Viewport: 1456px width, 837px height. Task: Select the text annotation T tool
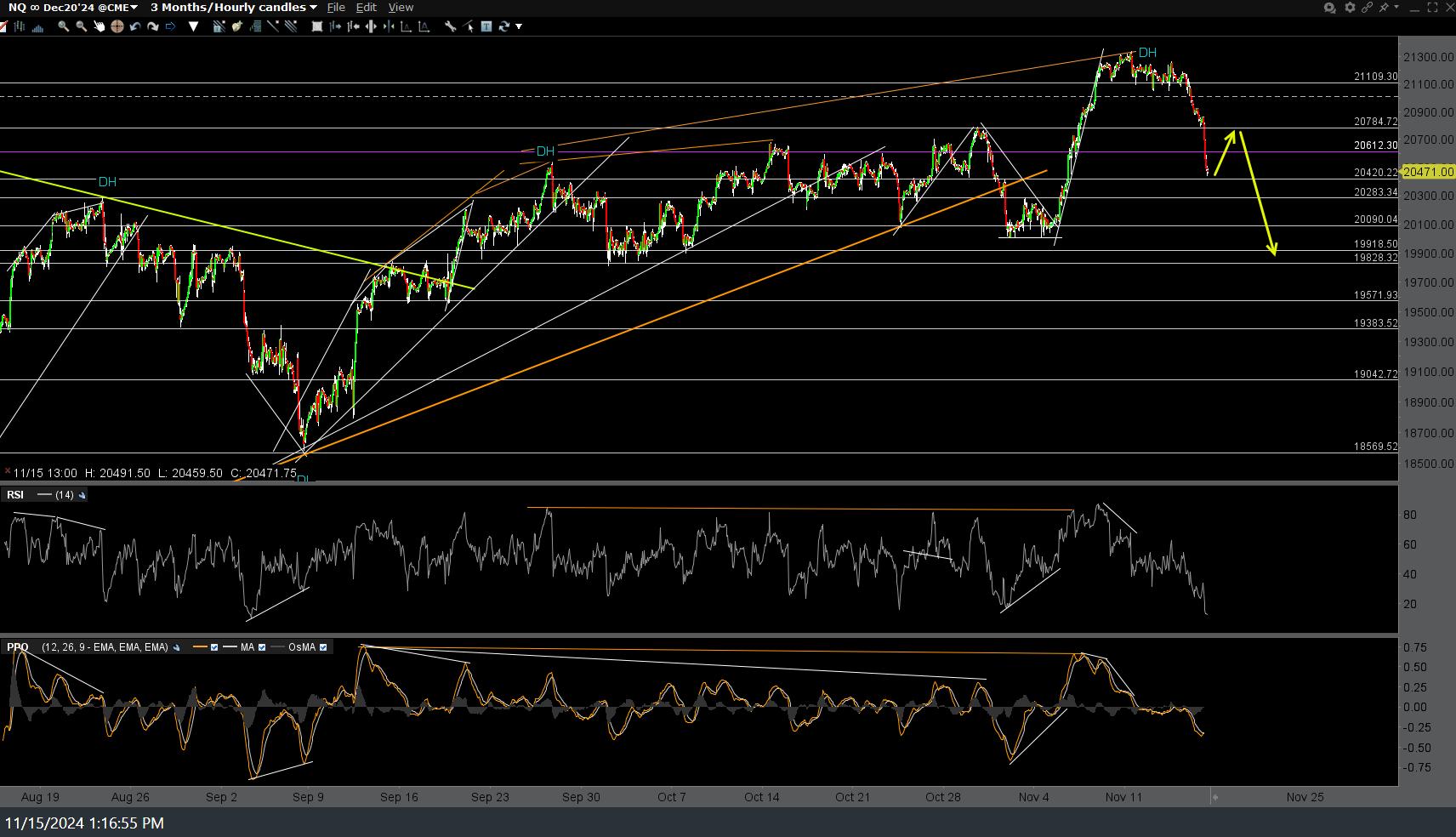(x=486, y=26)
